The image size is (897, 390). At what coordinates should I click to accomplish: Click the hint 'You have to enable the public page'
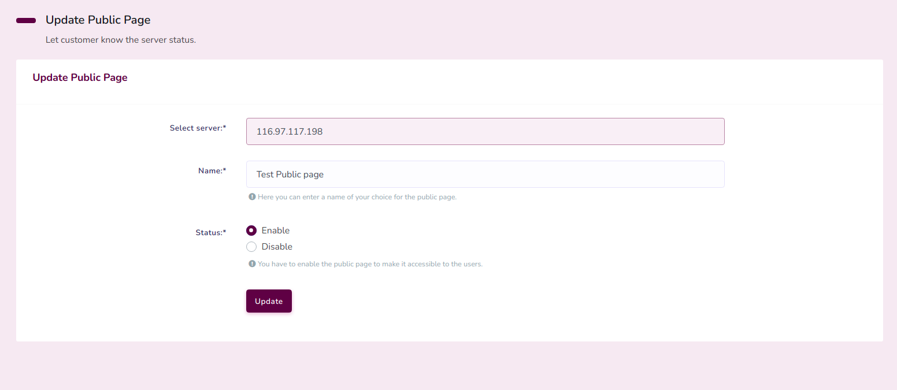click(x=370, y=264)
